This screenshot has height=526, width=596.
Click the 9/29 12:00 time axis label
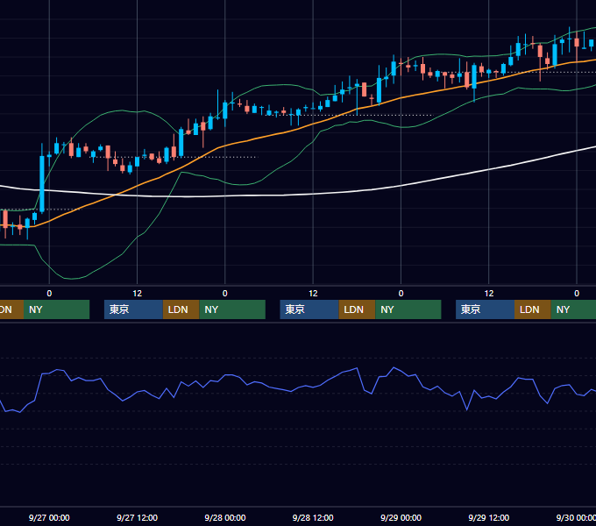point(489,517)
